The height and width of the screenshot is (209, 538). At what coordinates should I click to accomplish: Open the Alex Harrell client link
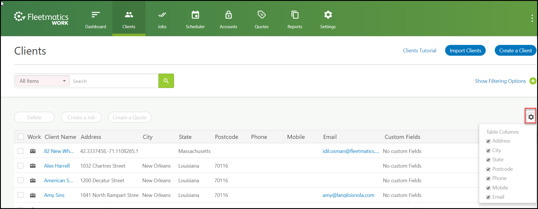tap(57, 166)
